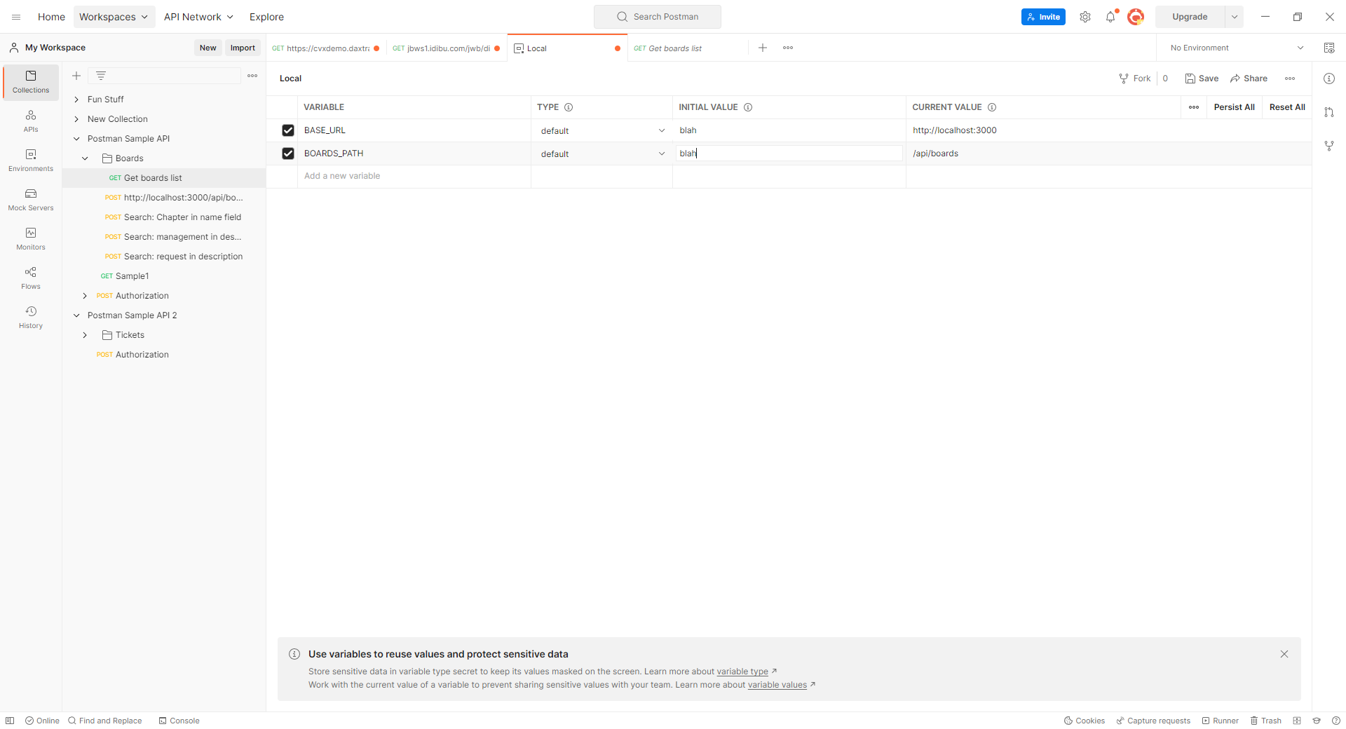The height and width of the screenshot is (729, 1346).
Task: Open a new tab with plus
Action: tap(763, 48)
